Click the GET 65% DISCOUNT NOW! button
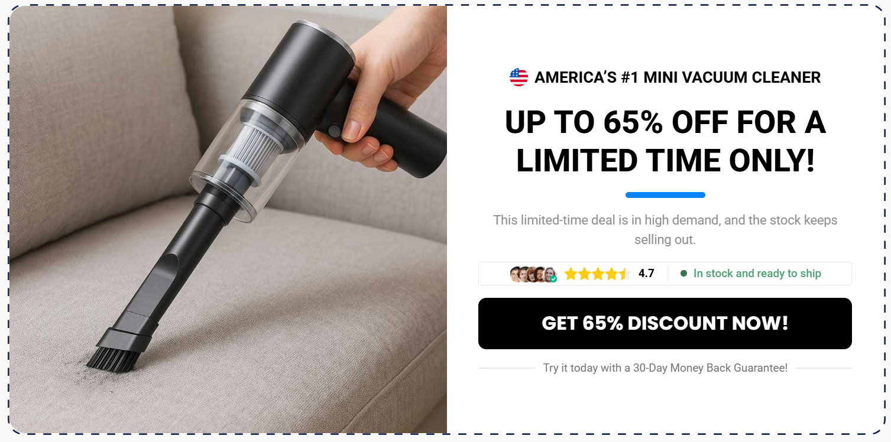The image size is (891, 442). coord(665,323)
